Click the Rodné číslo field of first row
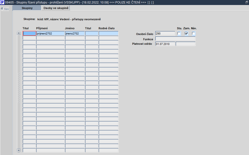Screen dimensions: 249x155 click(109, 33)
